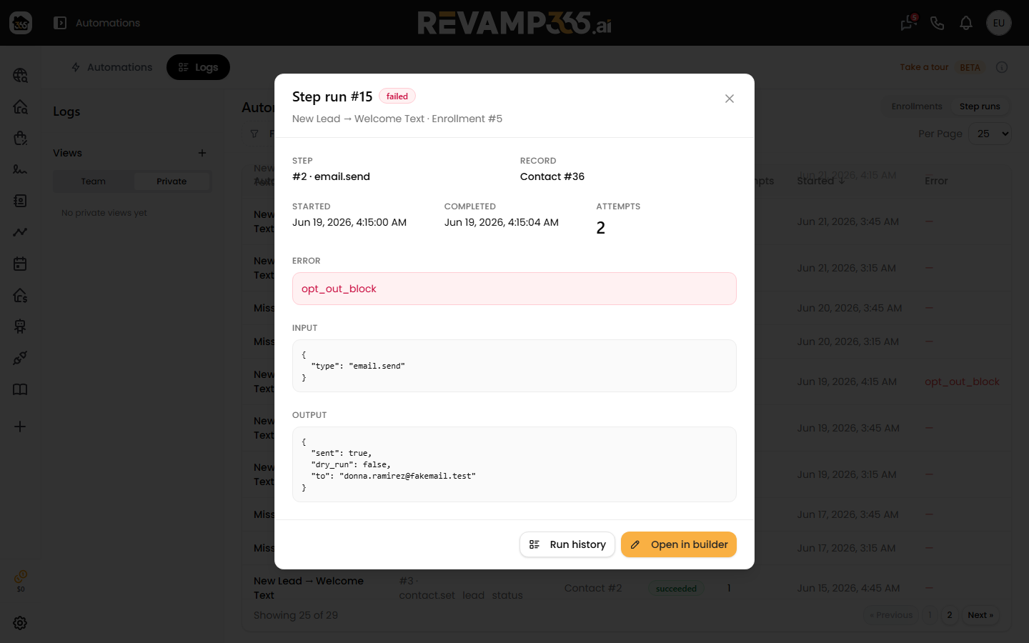
Task: Click the Error column header
Action: (936, 181)
